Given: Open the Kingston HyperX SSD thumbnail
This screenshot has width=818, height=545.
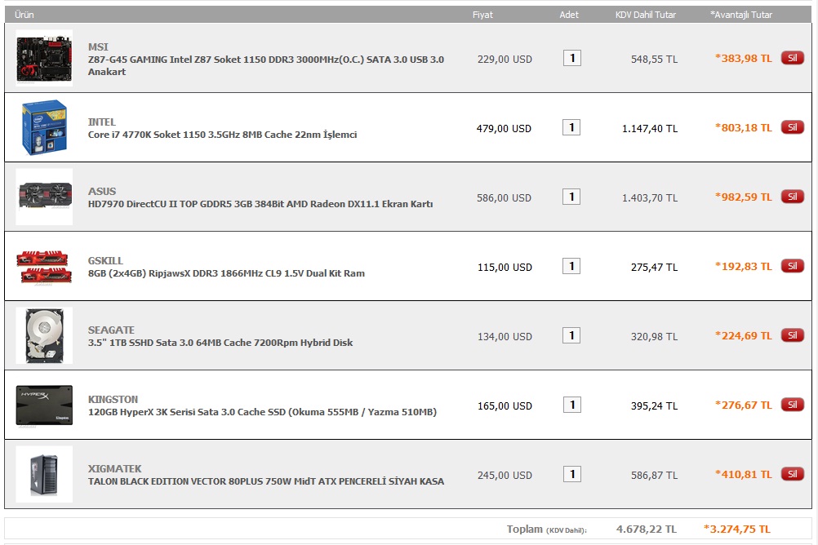Looking at the screenshot, I should 44,405.
